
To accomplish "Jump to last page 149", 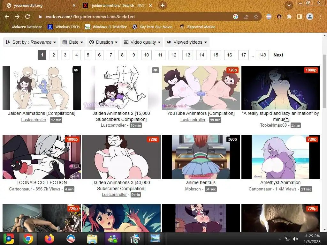I will (x=262, y=55).
